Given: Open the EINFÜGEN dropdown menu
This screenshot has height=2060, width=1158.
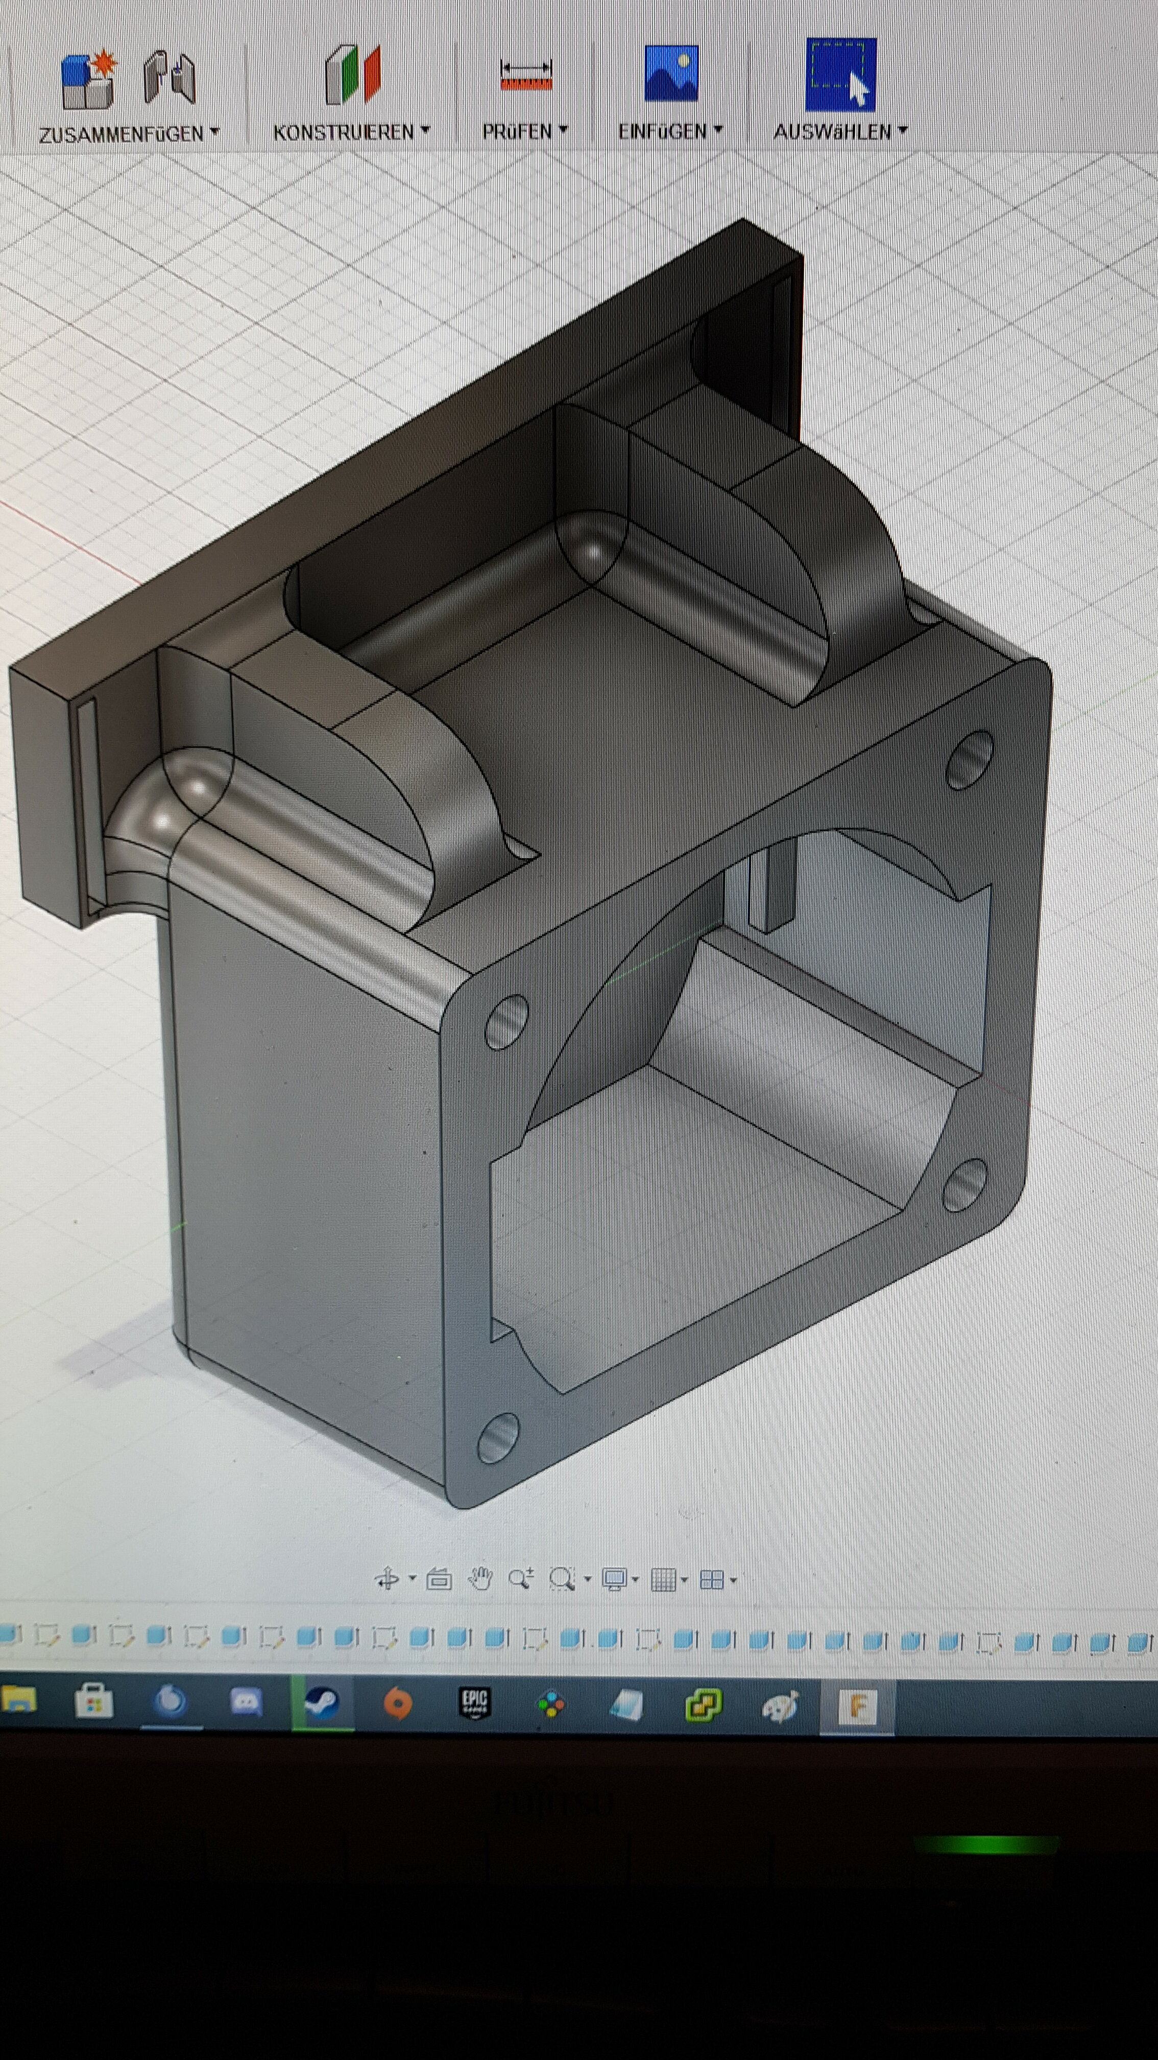Looking at the screenshot, I should tap(670, 131).
